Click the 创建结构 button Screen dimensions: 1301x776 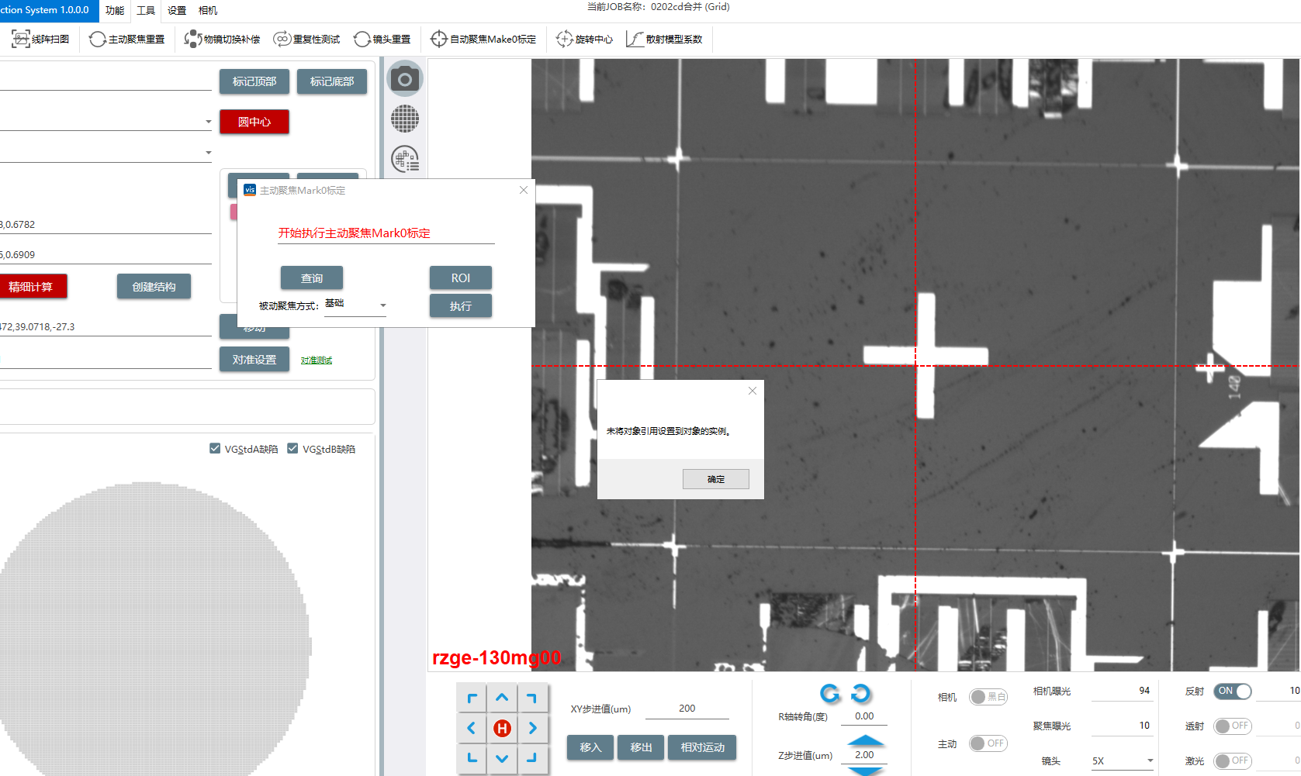(x=154, y=287)
